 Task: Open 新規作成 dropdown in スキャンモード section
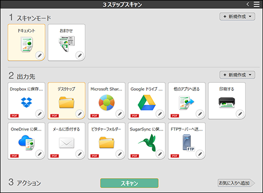tap(237, 17)
